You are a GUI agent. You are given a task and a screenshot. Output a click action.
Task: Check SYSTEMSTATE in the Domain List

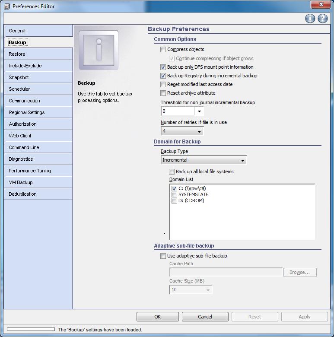coord(174,194)
